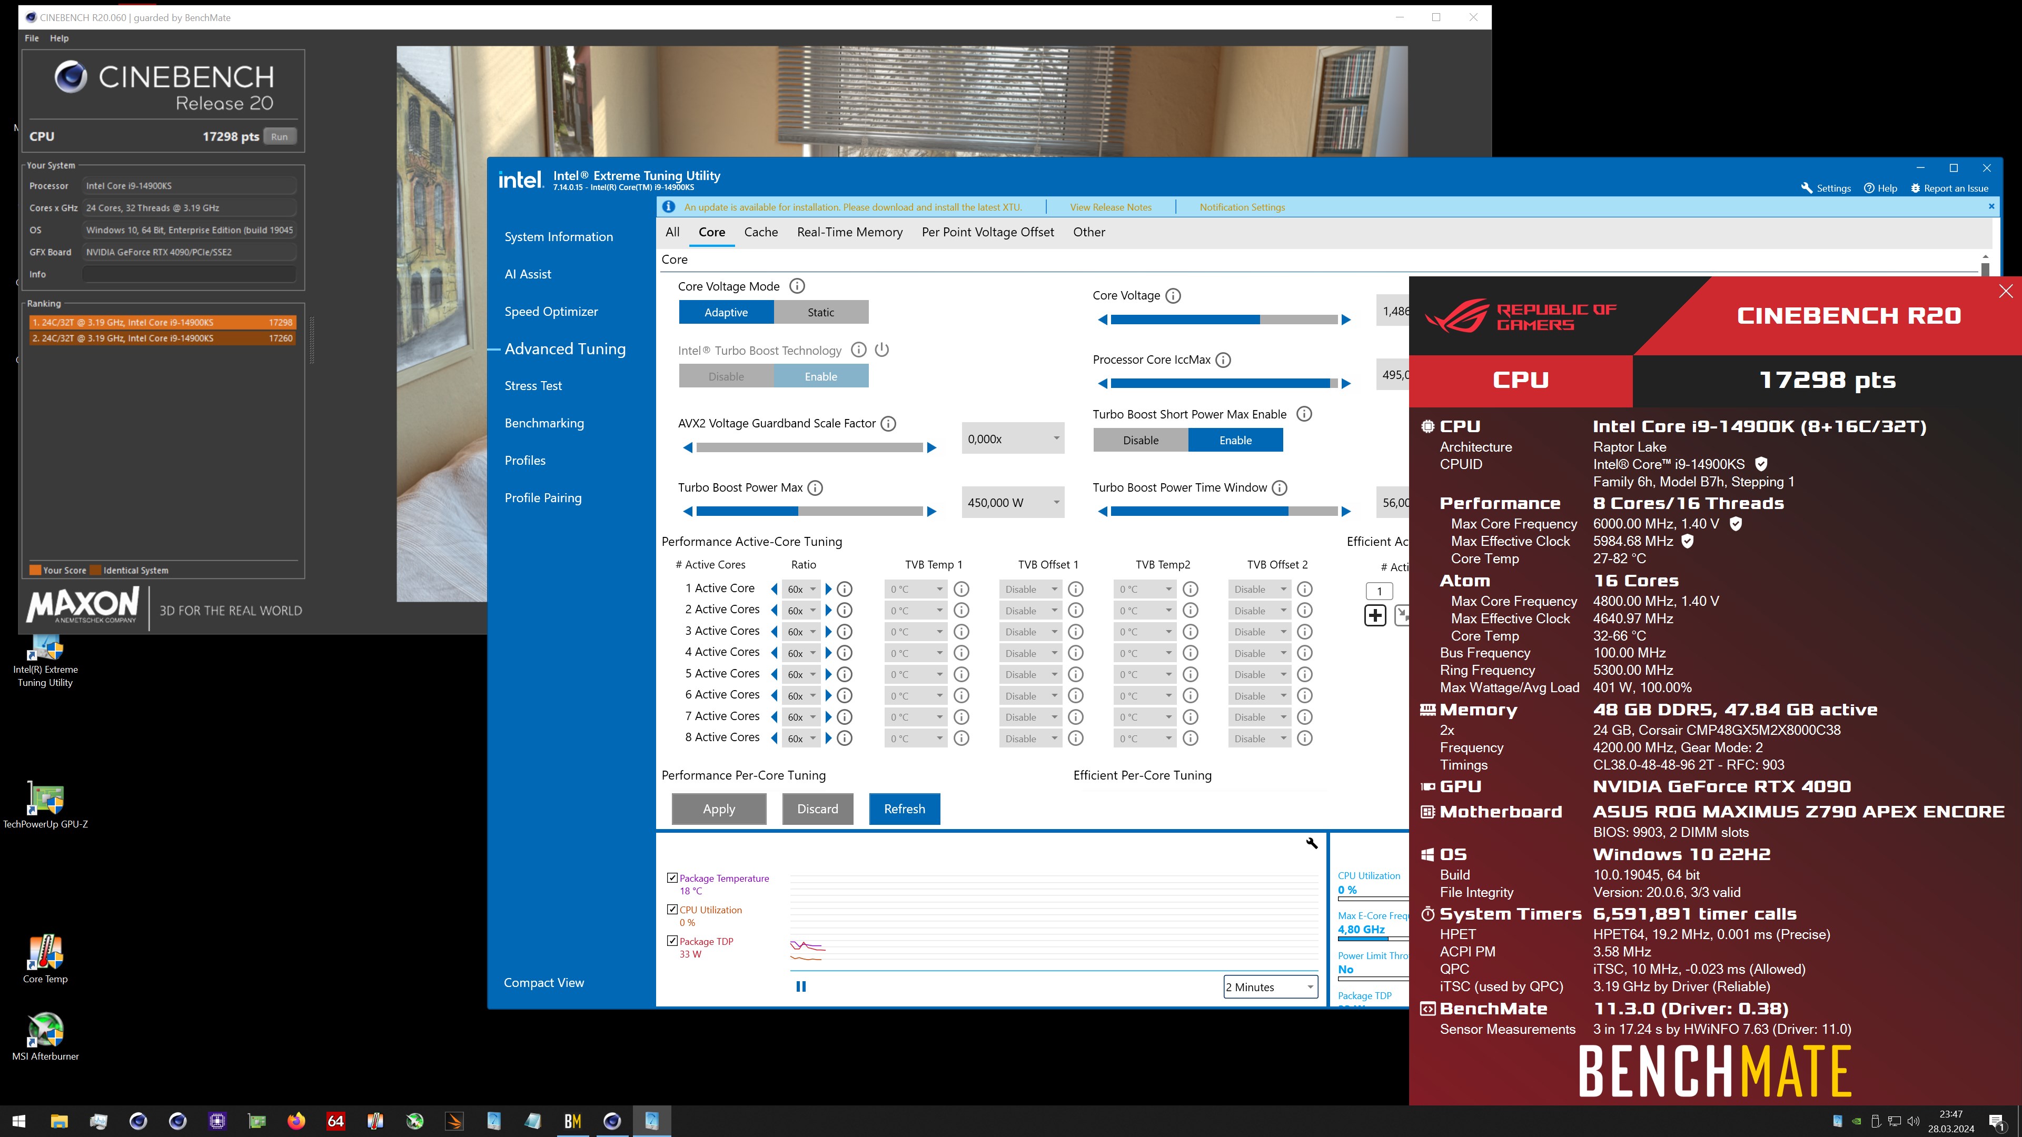Disable Intel Turbo Boost Technology

click(726, 377)
